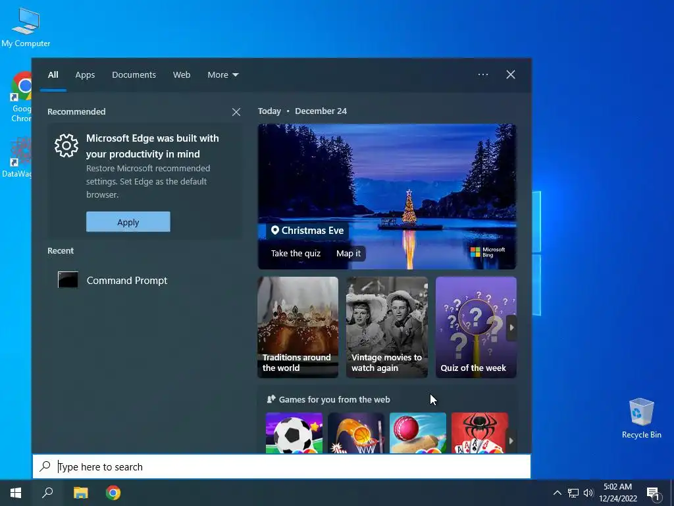Open the Recycle Bin on desktop
The image size is (674, 506).
[641, 418]
